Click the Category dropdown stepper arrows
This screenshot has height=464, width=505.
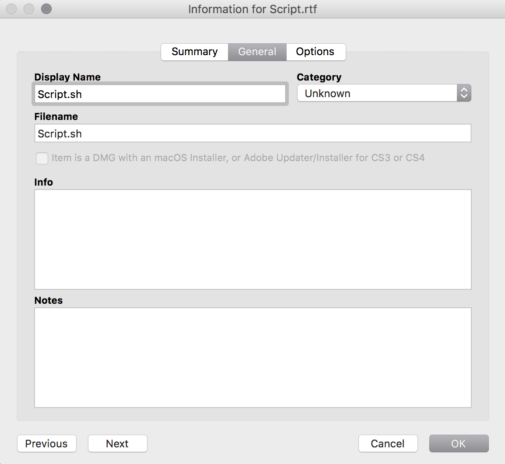tap(464, 93)
